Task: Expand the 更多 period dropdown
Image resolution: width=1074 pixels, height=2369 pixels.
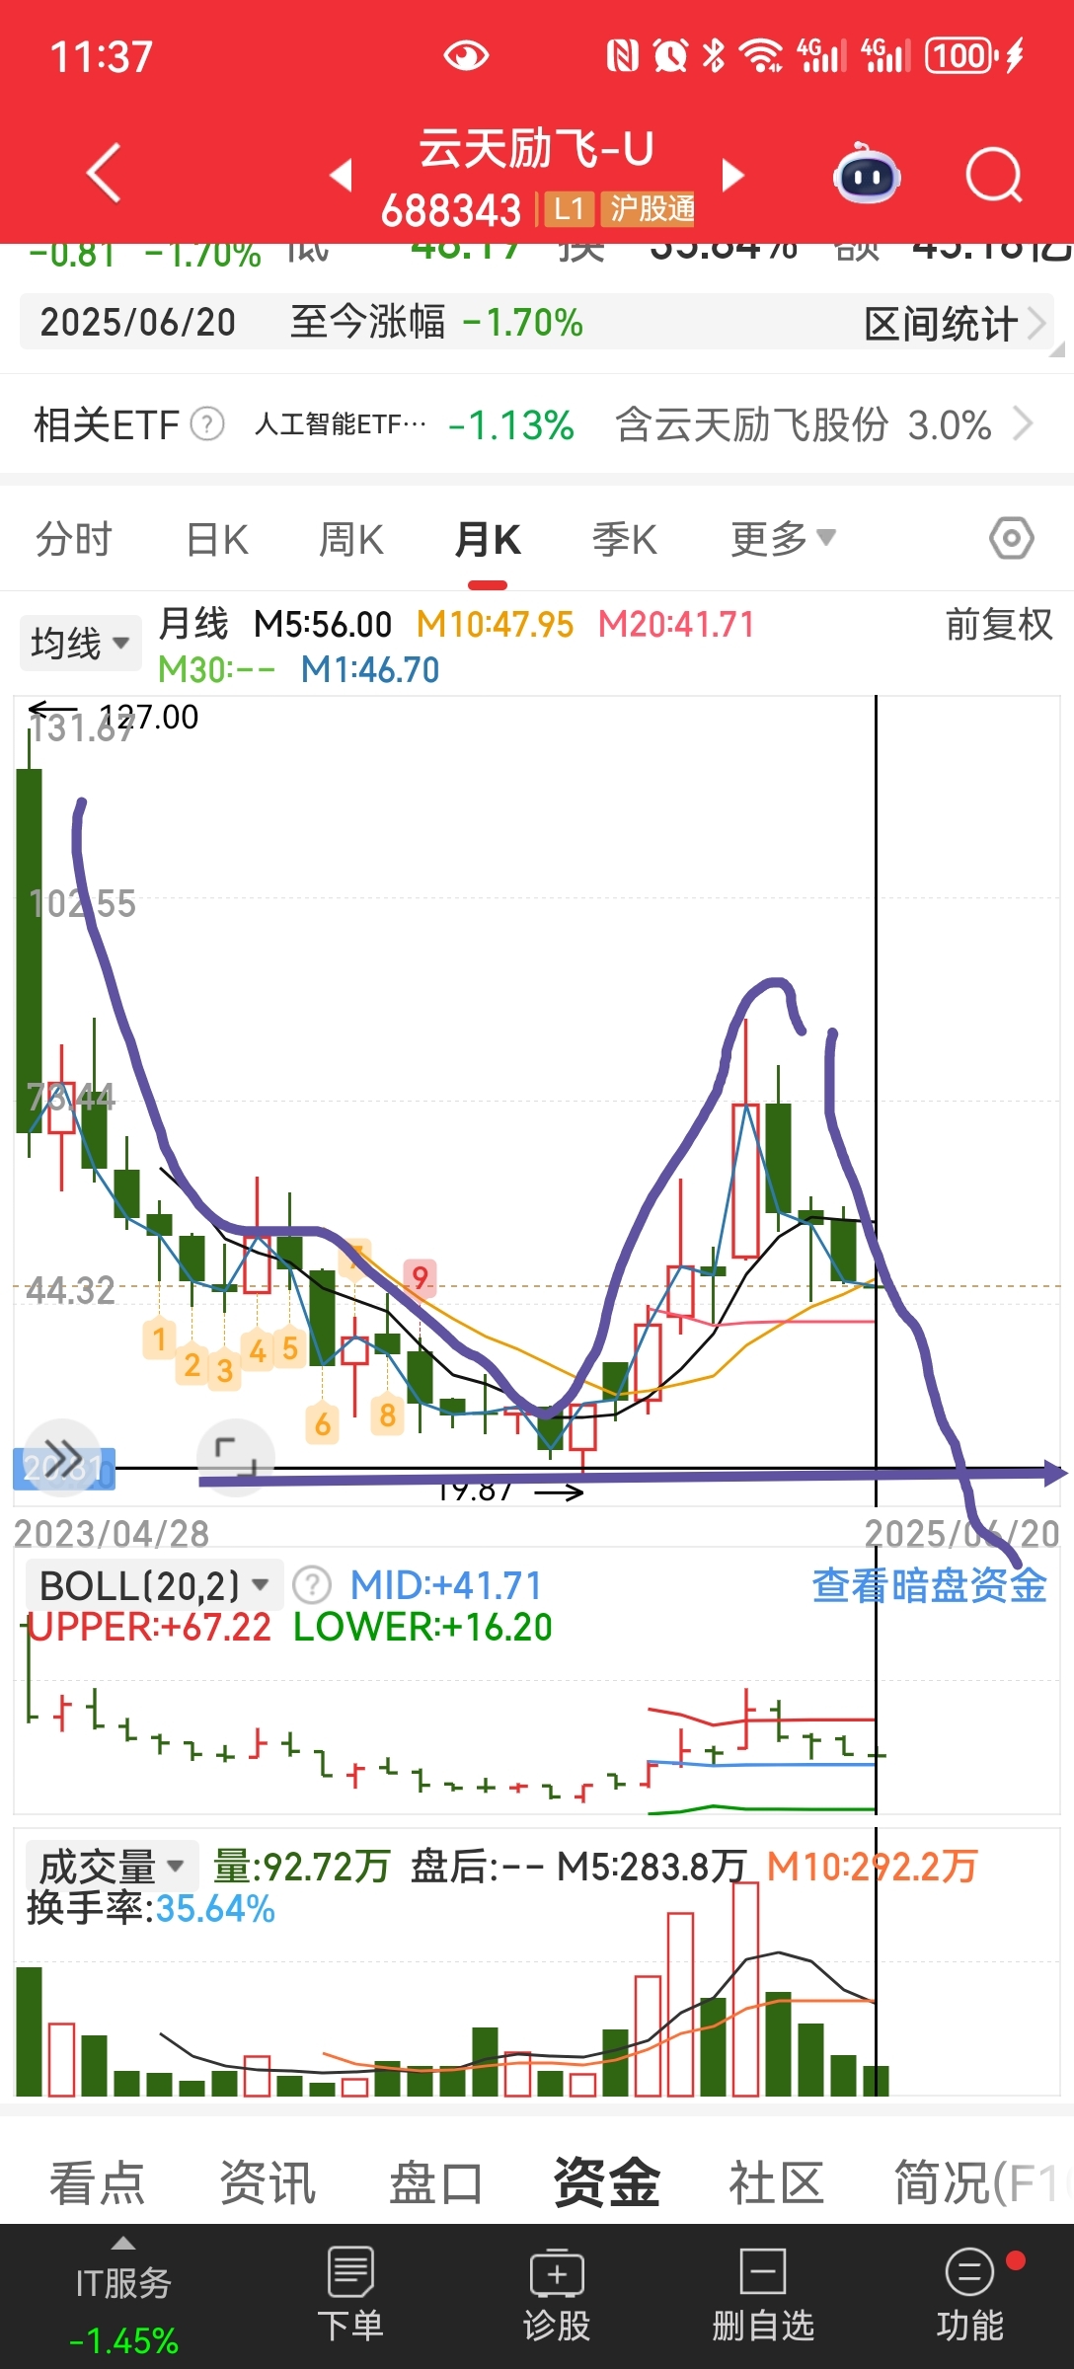Action: (784, 539)
